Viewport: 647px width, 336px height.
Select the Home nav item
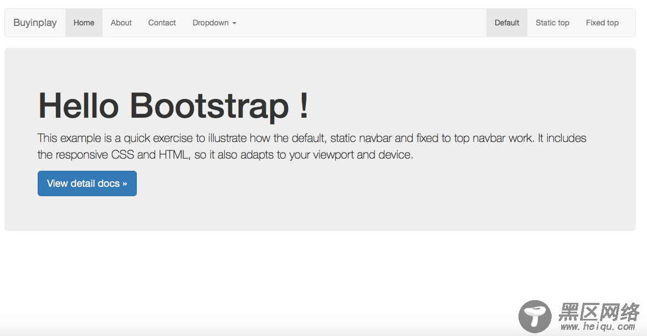(x=84, y=23)
